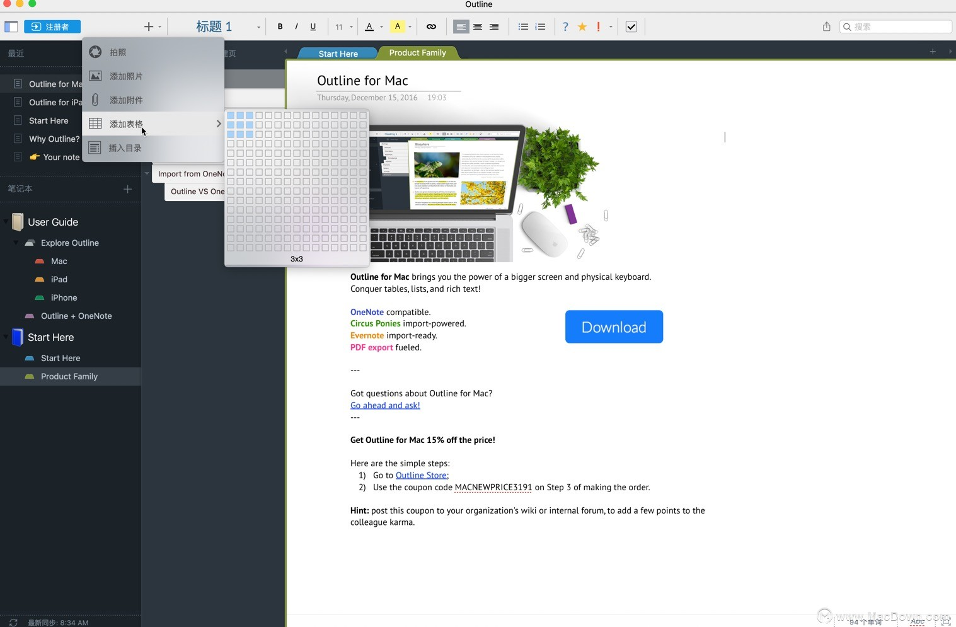This screenshot has height=627, width=956.
Task: Click the blue Download button
Action: 614,326
